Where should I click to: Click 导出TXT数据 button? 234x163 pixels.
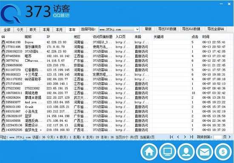point(167,29)
